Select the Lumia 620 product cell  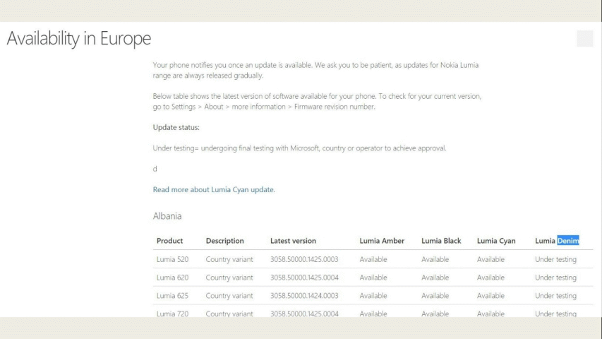[x=172, y=278]
